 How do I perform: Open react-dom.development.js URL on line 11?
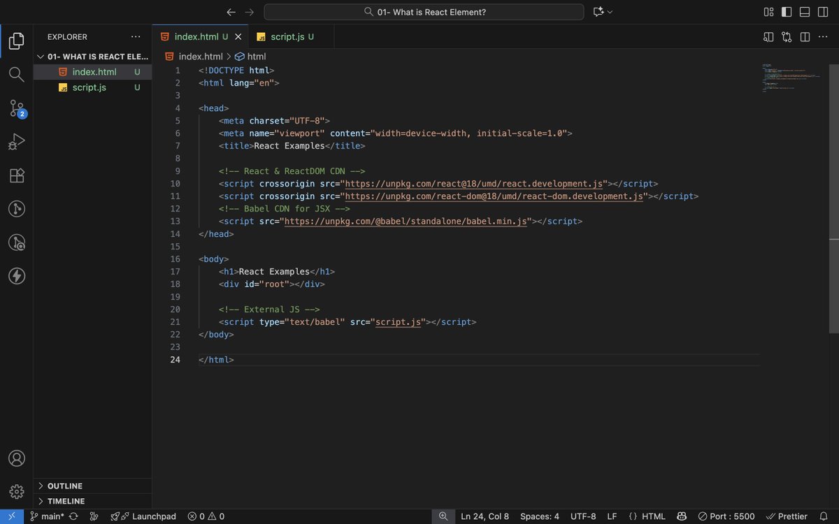click(x=494, y=196)
